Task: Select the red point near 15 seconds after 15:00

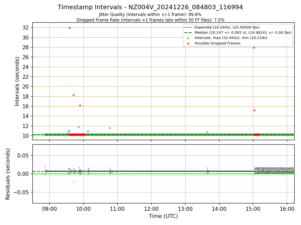Action: click(254, 110)
